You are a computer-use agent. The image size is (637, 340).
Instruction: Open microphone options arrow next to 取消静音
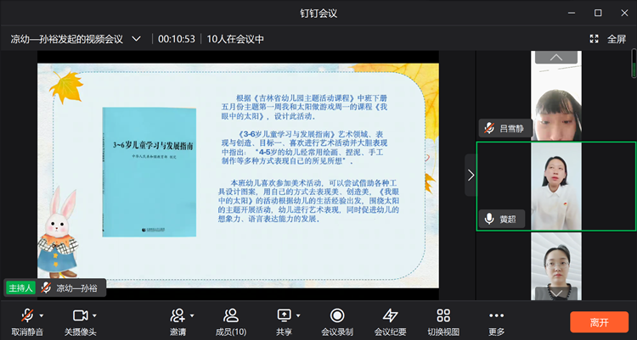(42, 315)
